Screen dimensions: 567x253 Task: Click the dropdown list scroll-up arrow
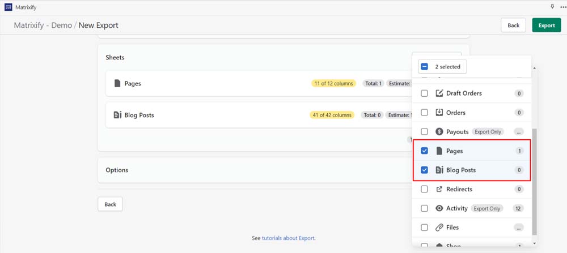pos(535,68)
